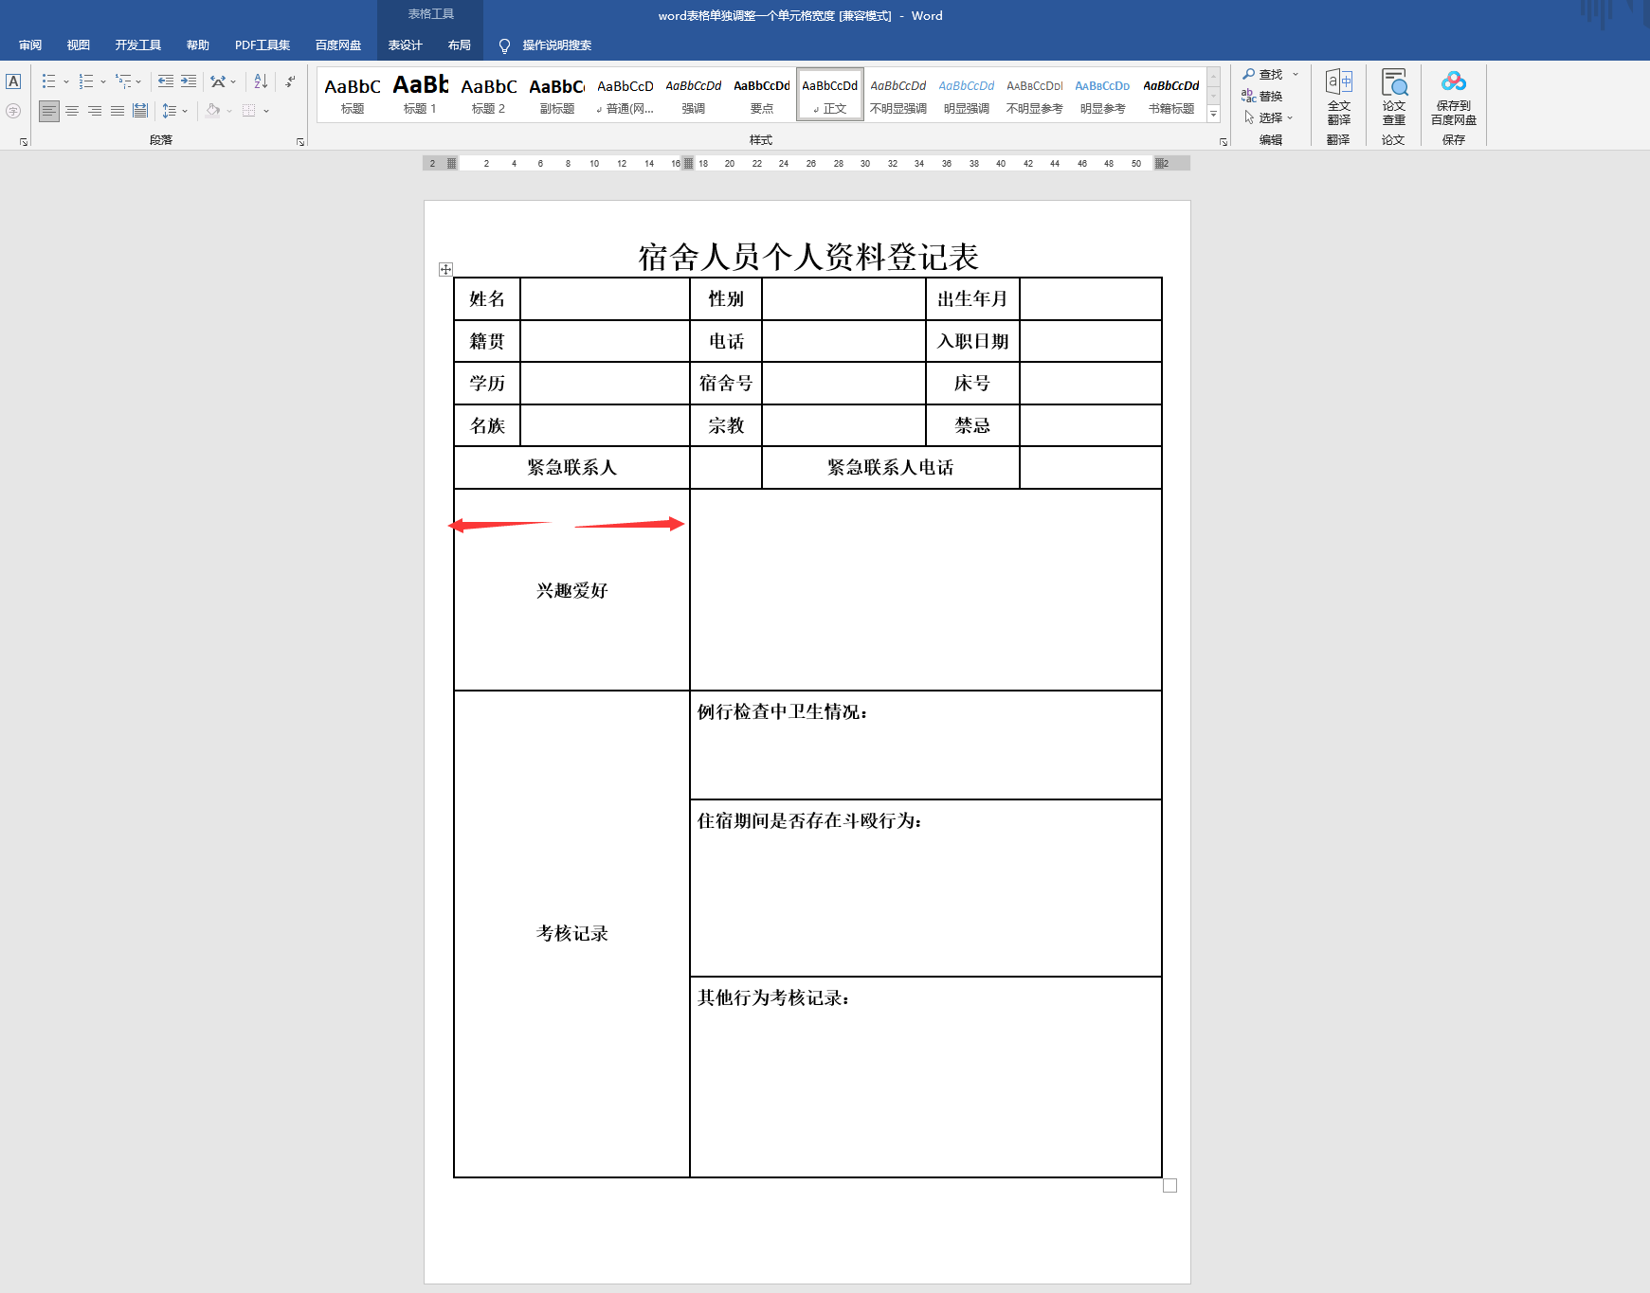Open the Asian layout dropdown arrow
The height and width of the screenshot is (1293, 1650).
point(233,81)
